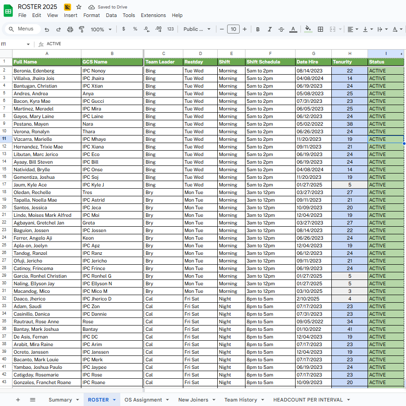
Task: Open the Google Sheets home icon
Action: pyautogui.click(x=8, y=11)
